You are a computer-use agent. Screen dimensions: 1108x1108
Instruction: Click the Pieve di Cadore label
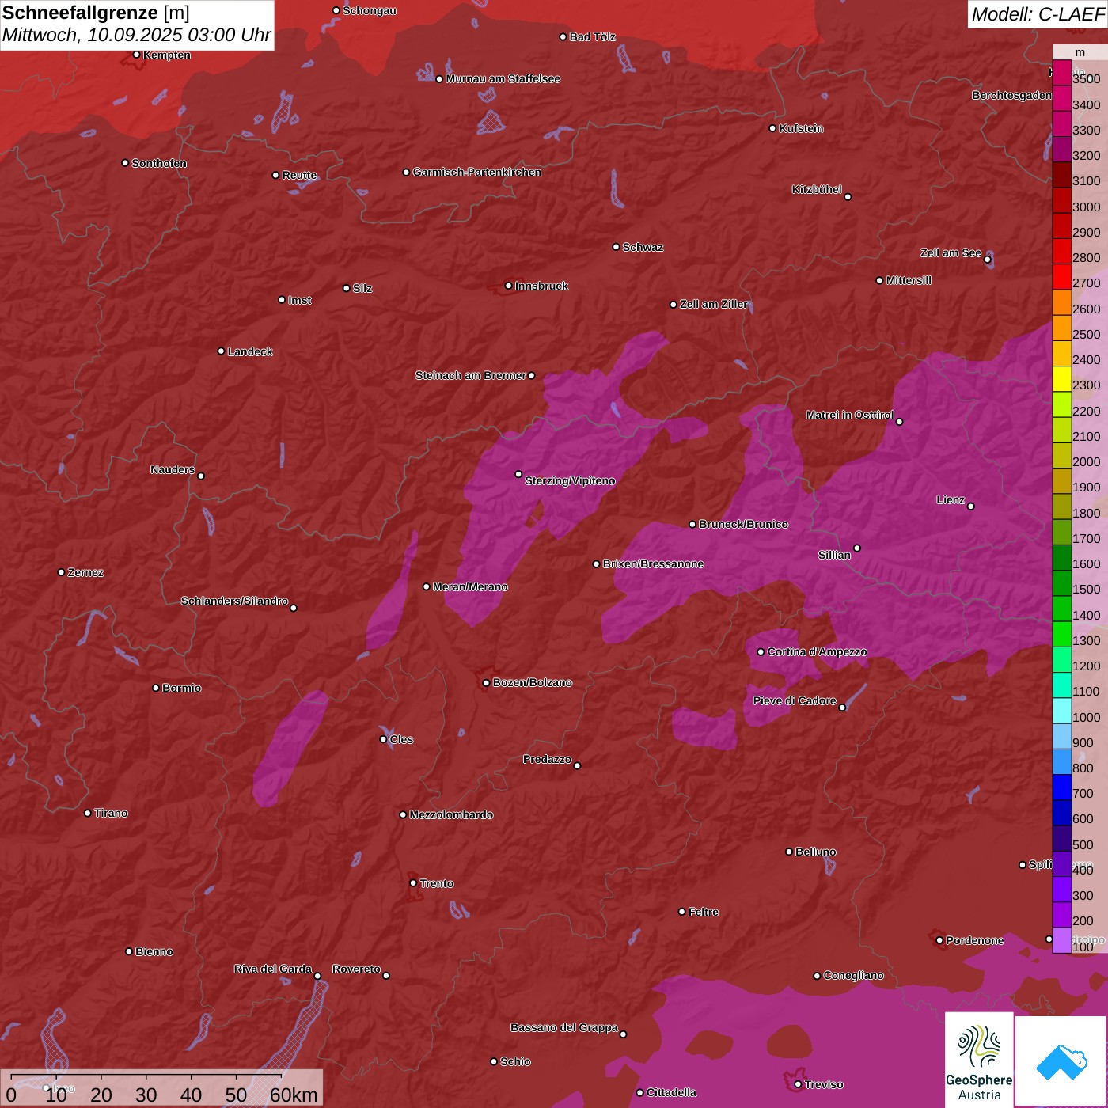point(794,700)
